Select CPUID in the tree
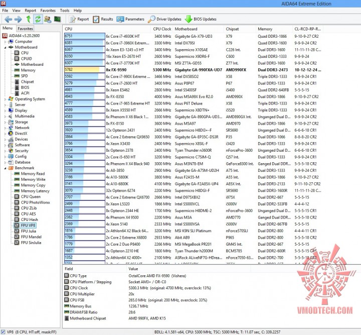This screenshot has height=335, width=361. click(x=26, y=59)
